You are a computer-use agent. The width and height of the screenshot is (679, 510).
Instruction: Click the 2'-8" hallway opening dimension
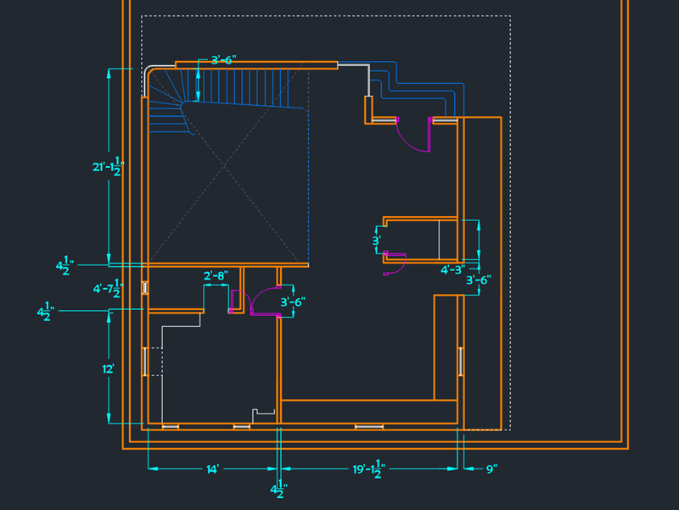(216, 274)
